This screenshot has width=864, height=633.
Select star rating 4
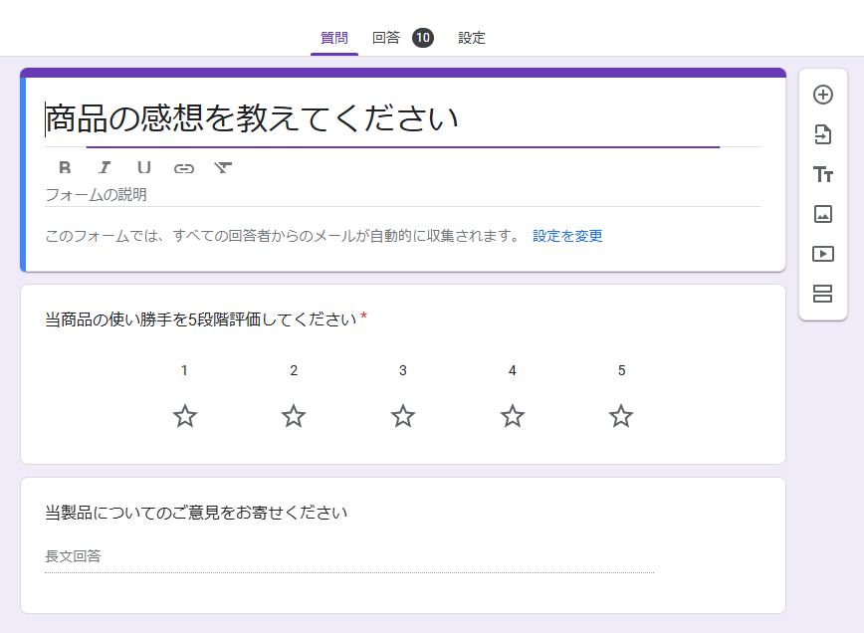click(513, 416)
